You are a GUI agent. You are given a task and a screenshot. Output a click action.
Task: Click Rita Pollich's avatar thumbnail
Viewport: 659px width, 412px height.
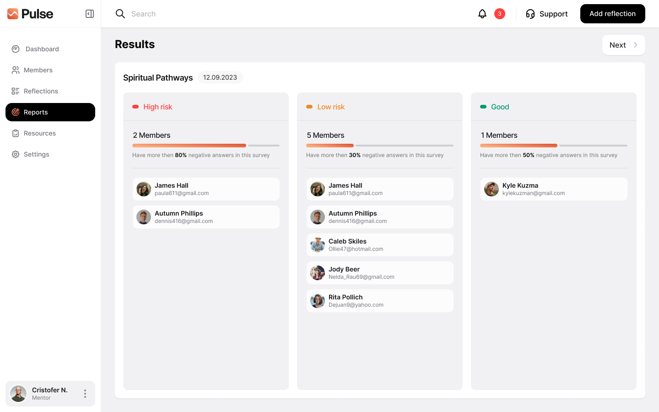click(x=318, y=301)
